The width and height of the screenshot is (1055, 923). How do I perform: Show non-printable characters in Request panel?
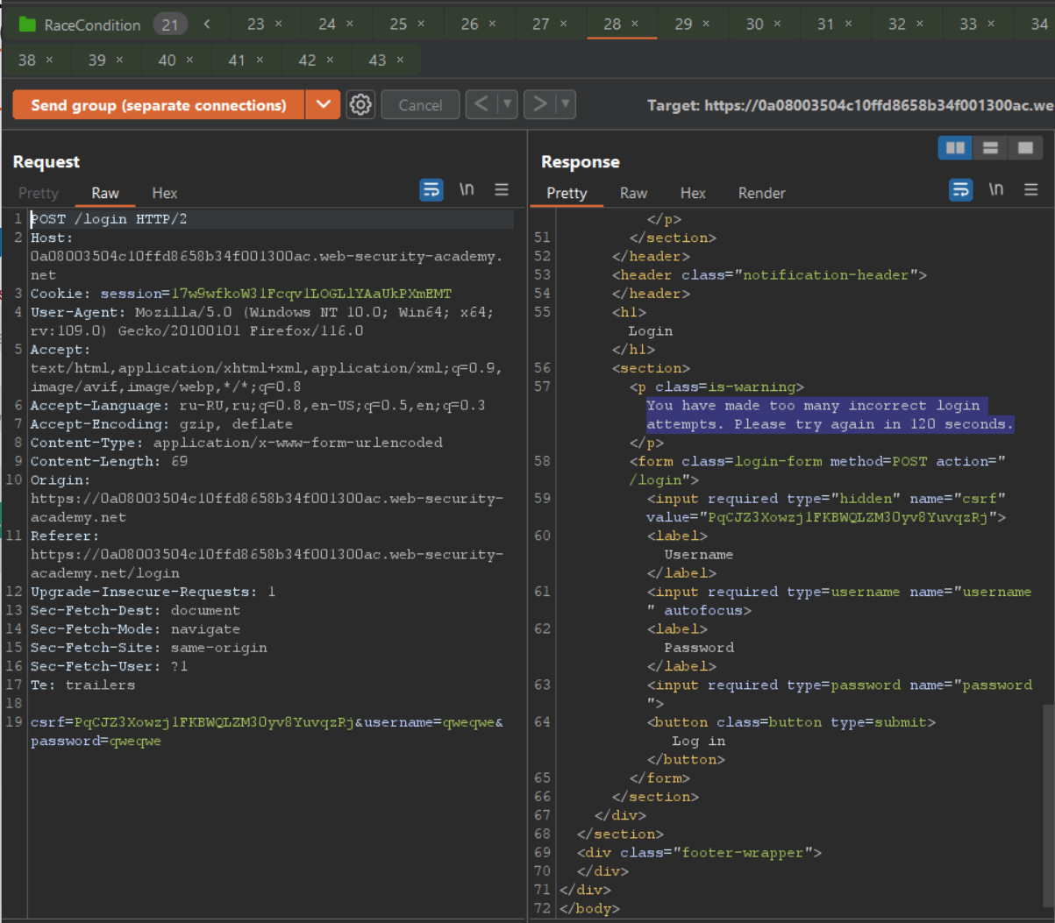click(467, 190)
